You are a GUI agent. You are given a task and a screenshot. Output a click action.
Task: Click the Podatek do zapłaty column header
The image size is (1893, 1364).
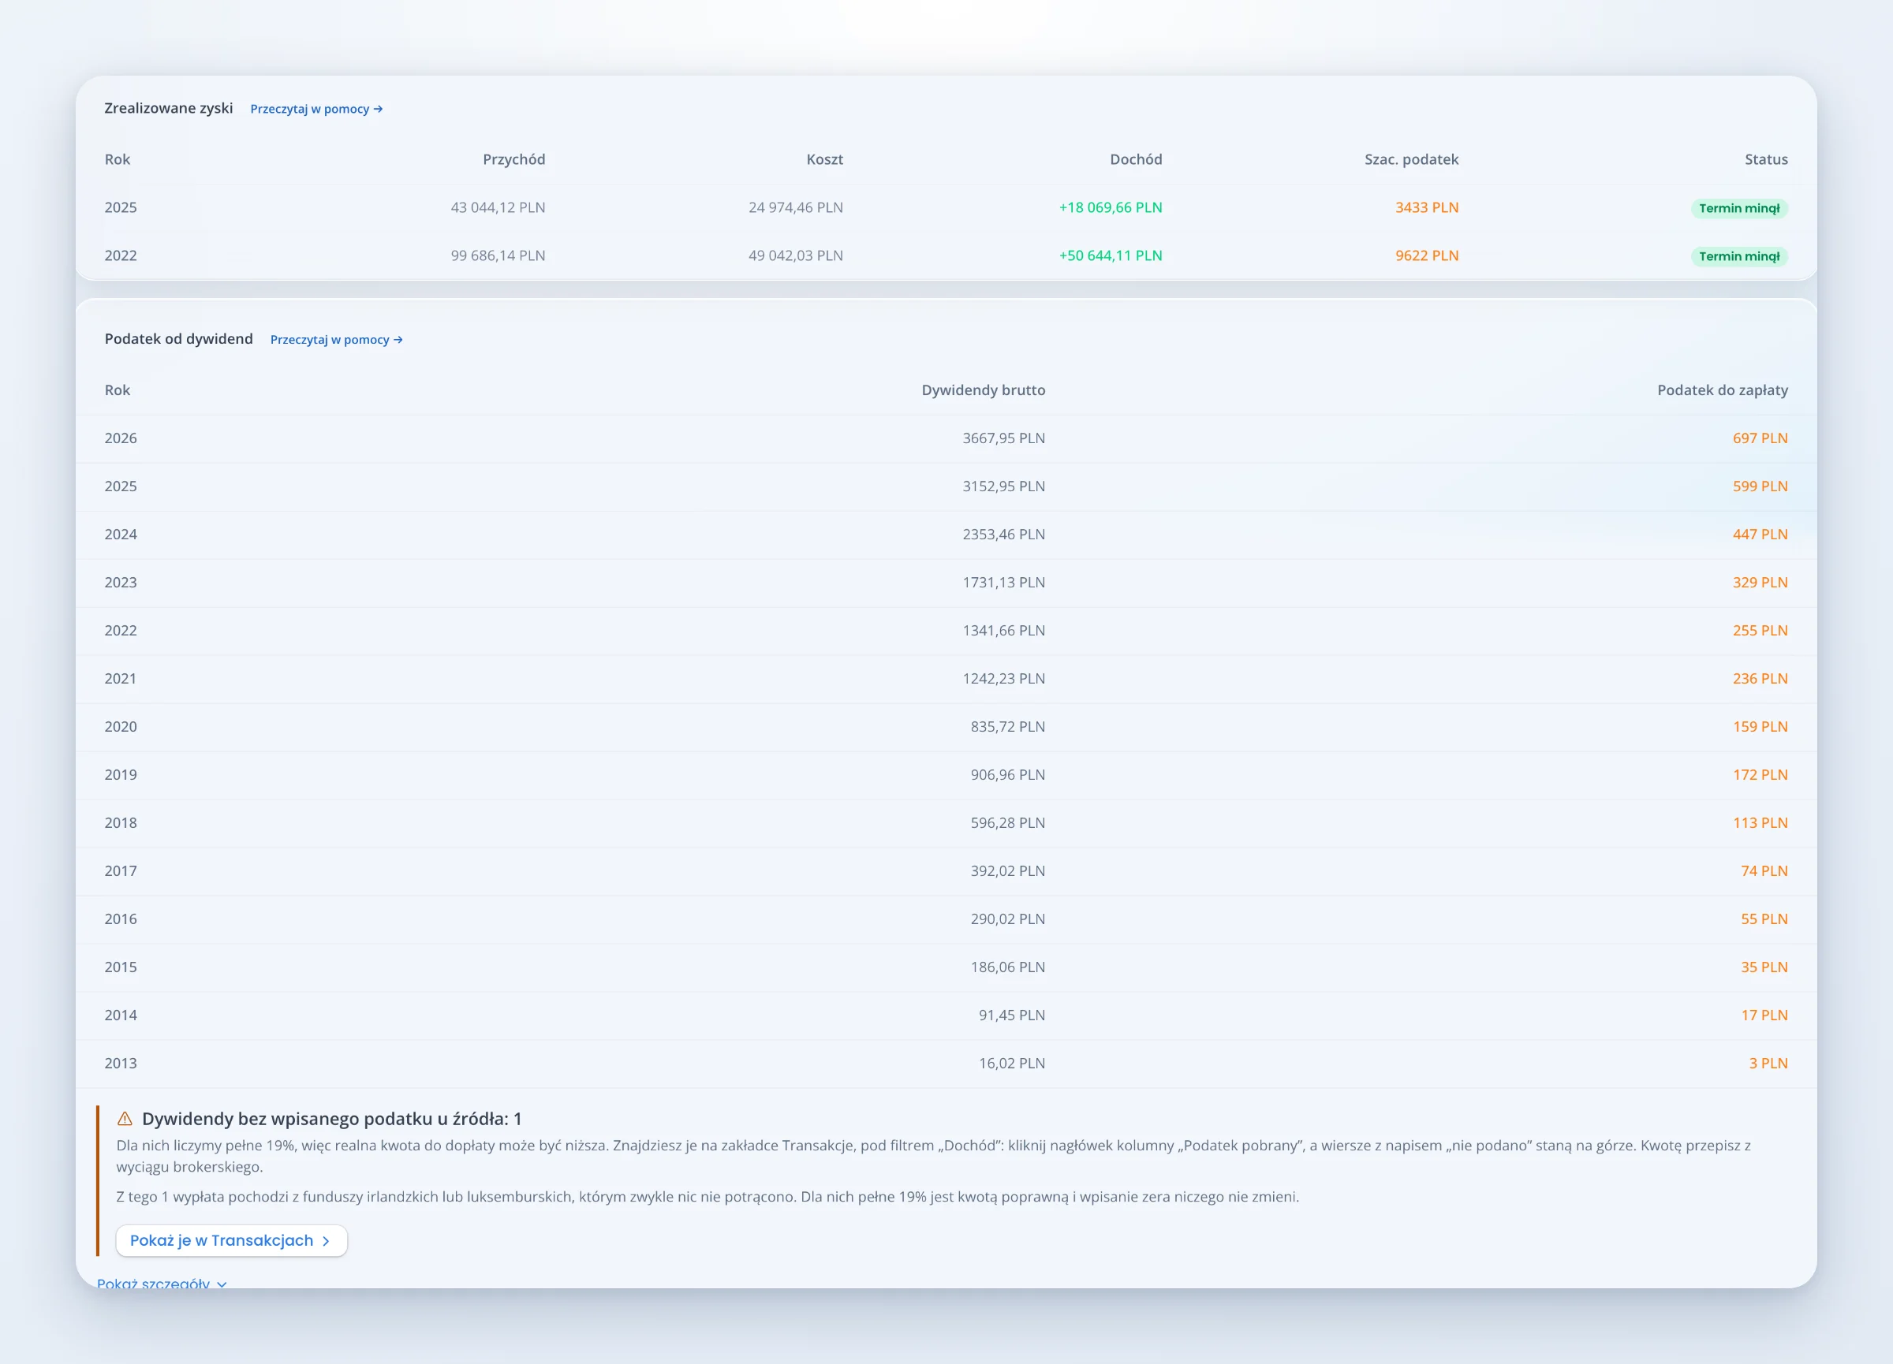(1722, 390)
